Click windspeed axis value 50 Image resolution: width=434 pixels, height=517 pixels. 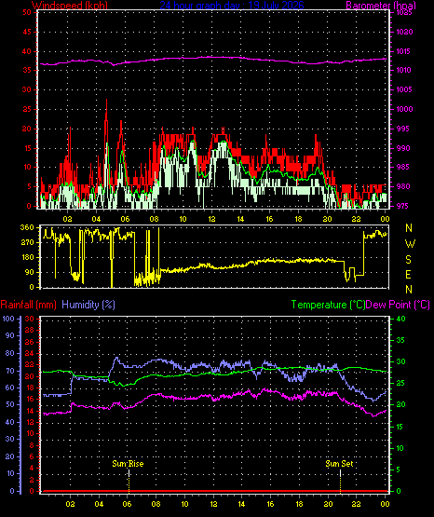coord(27,12)
